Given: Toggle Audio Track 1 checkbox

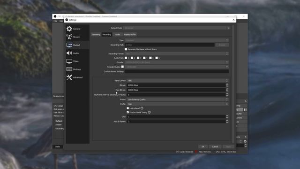Looking at the screenshot, I should 126,58.
